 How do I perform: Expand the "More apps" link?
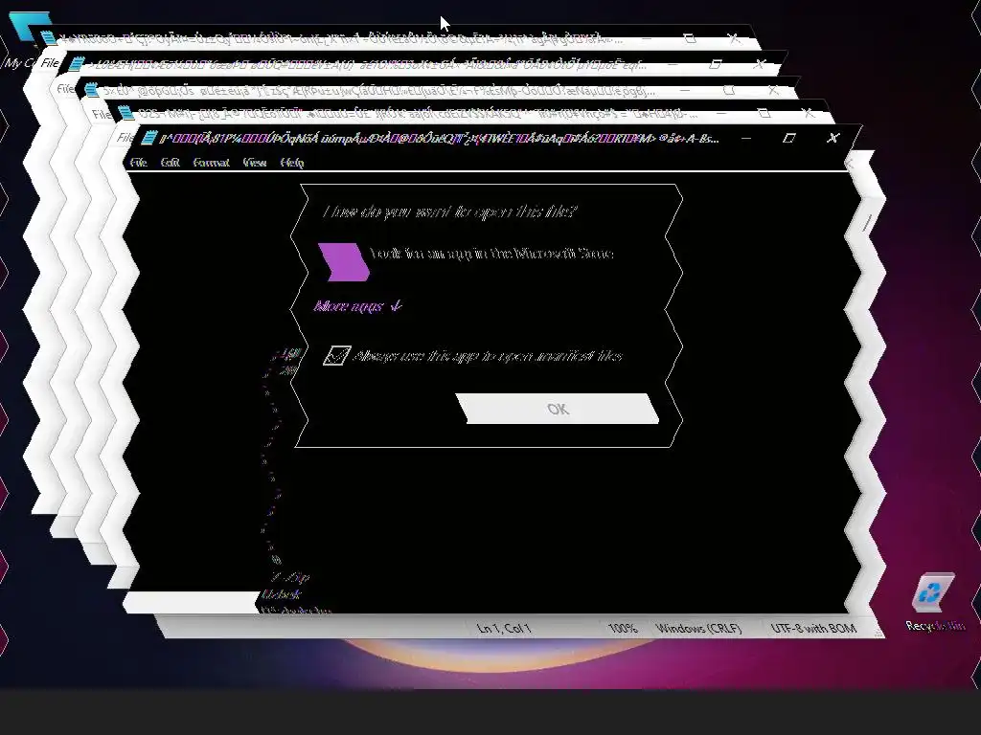point(357,306)
